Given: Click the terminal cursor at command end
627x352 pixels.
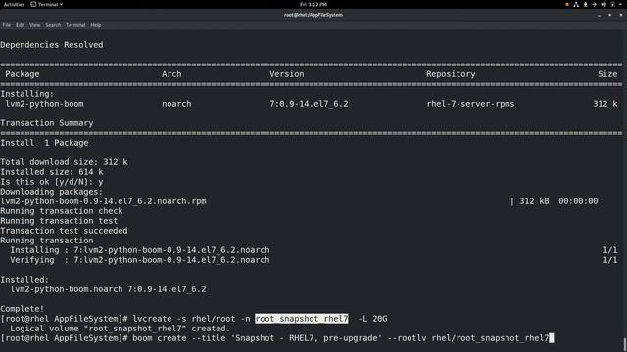Looking at the screenshot, I should click(552, 338).
